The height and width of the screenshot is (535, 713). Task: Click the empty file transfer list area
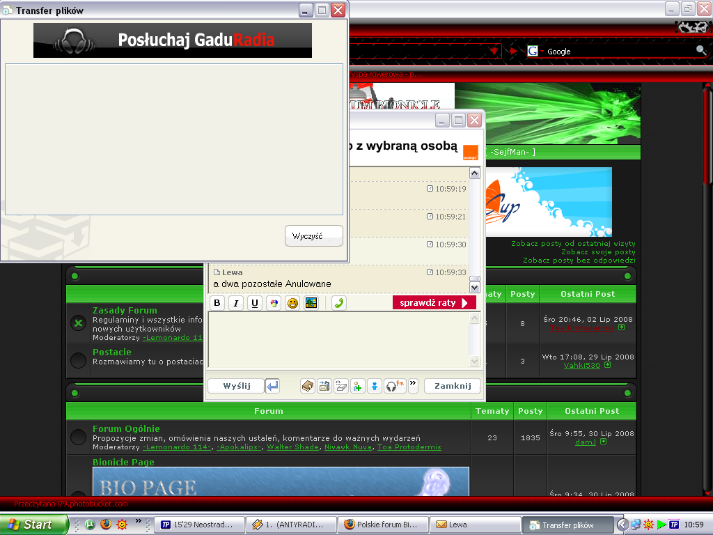173,139
